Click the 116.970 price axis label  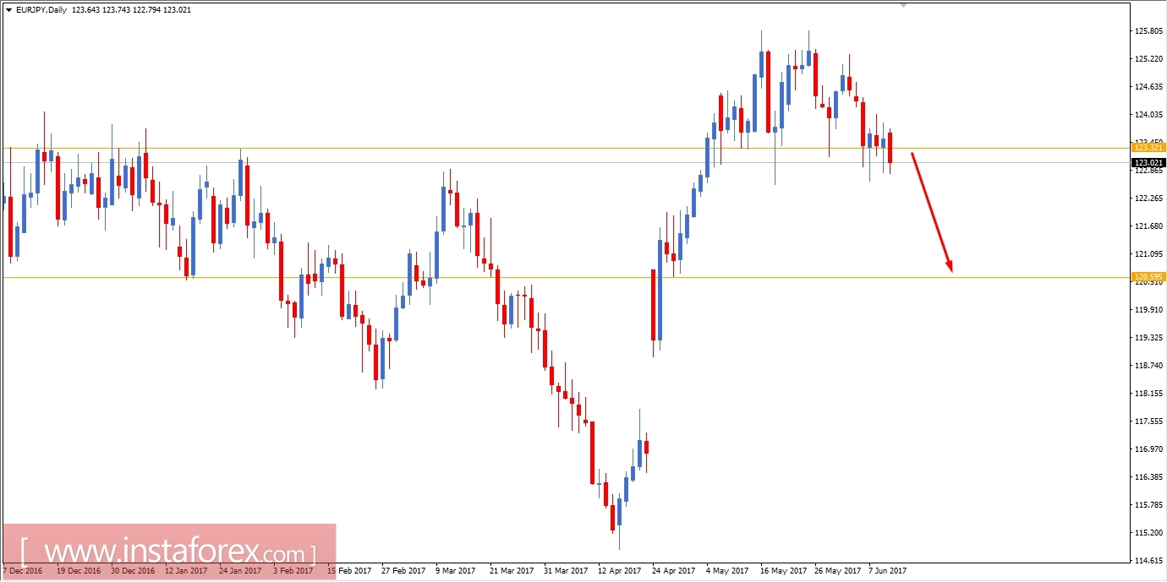click(1150, 449)
